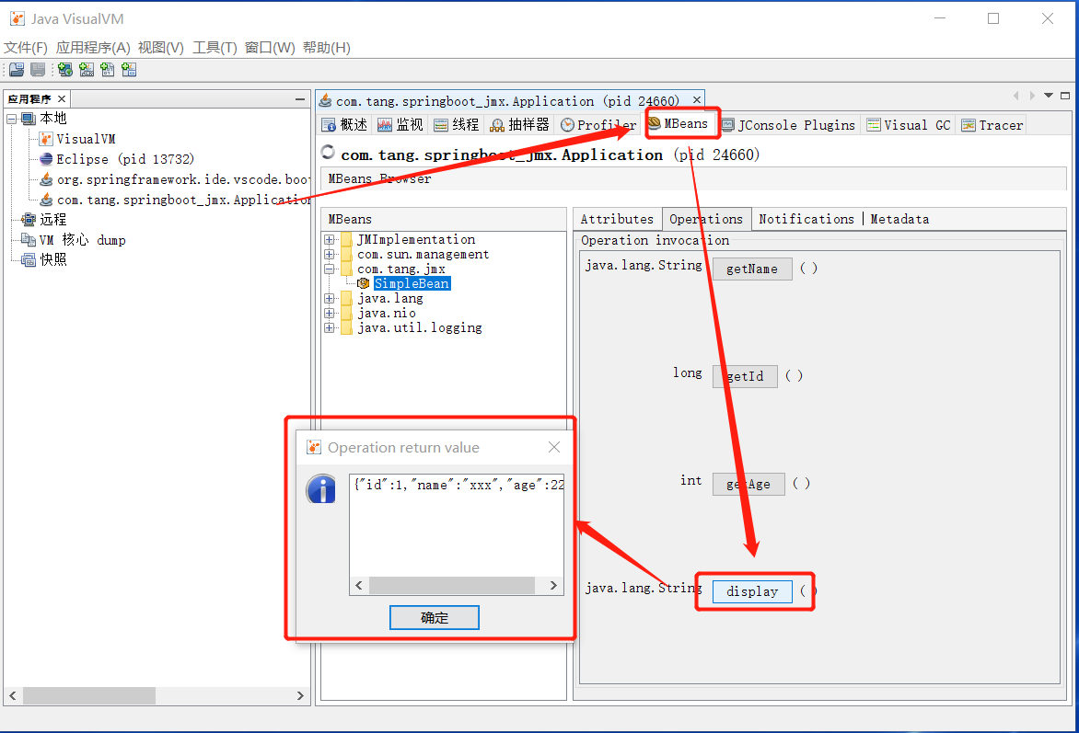Screen dimensions: 1079x733
Task: Switch to the Attributes tab
Action: click(x=616, y=219)
